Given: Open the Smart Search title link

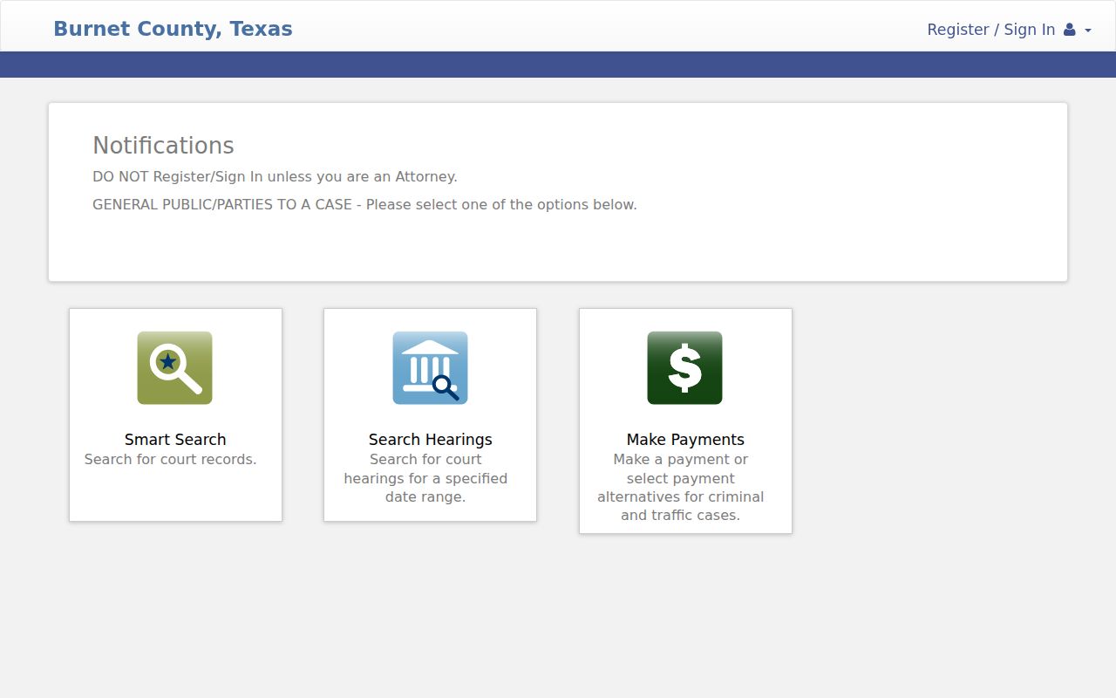Looking at the screenshot, I should click(175, 440).
